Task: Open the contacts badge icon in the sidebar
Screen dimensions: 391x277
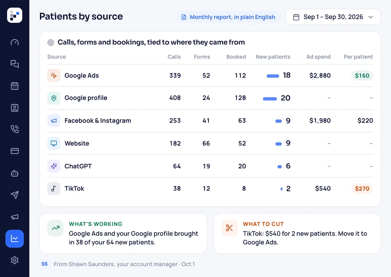Action: click(15, 108)
